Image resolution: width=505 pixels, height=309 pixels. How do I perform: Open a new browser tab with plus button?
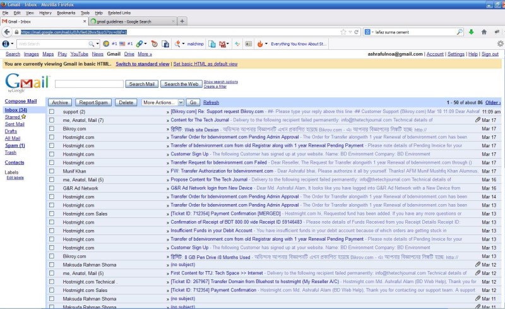pos(182,21)
